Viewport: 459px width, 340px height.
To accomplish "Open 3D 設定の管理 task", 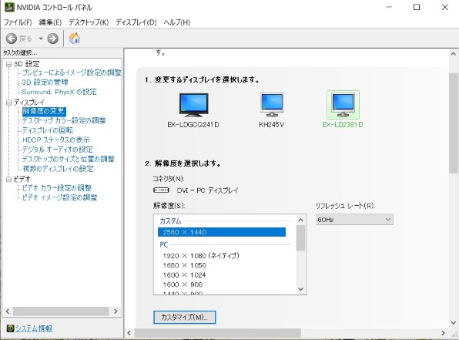I will pyautogui.click(x=45, y=82).
